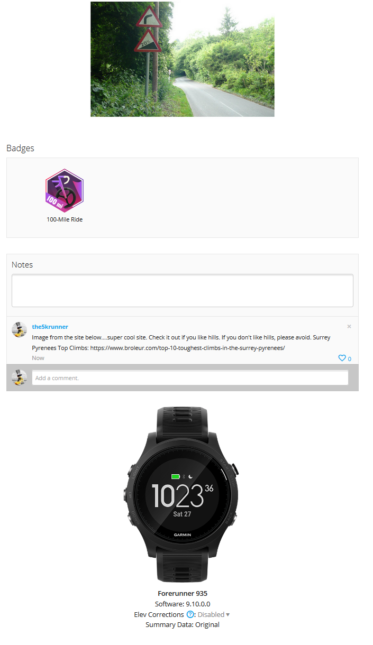Delete the comment with the x icon
This screenshot has height=645, width=373.
coord(349,327)
